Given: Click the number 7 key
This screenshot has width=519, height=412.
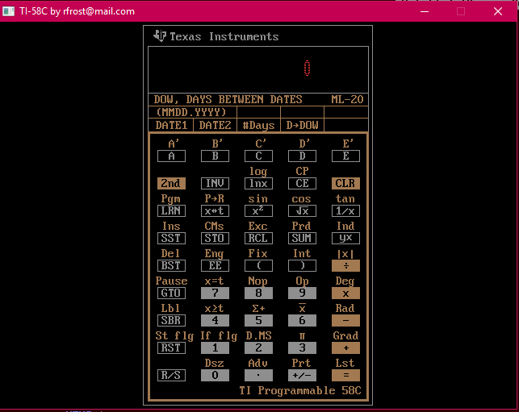Looking at the screenshot, I should pos(215,293).
